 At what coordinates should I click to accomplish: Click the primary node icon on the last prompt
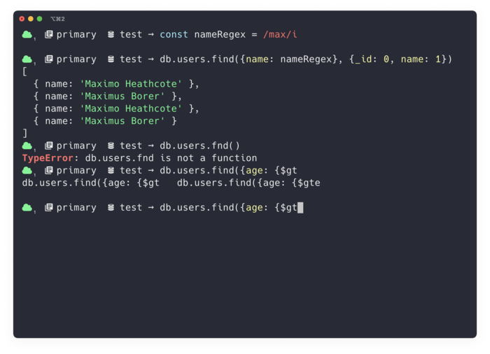pyautogui.click(x=49, y=207)
